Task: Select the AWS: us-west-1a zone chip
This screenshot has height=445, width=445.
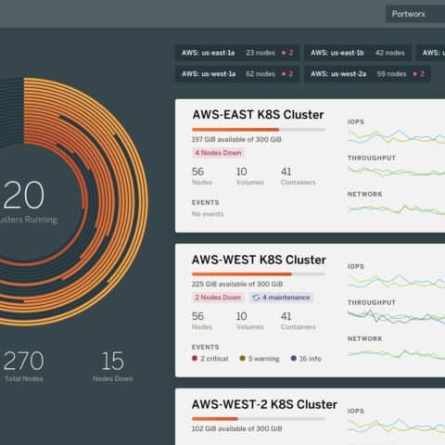Action: 237,74
